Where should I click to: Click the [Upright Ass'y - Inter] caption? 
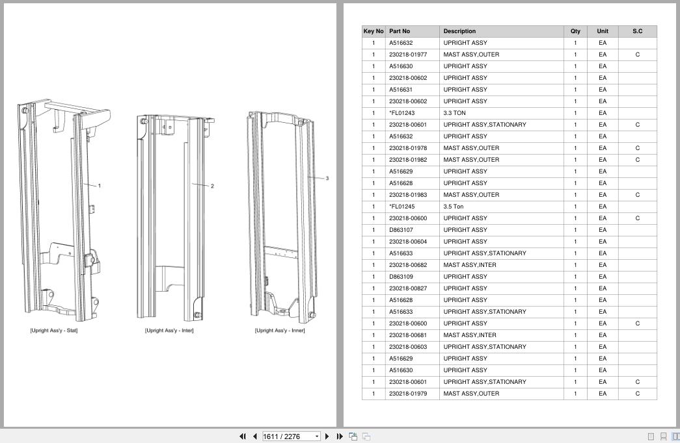click(169, 331)
